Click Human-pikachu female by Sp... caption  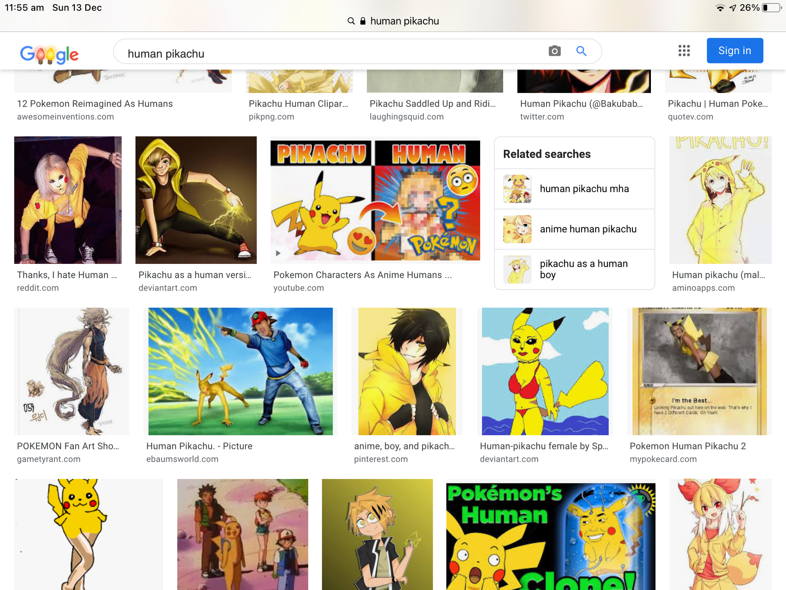pos(544,446)
